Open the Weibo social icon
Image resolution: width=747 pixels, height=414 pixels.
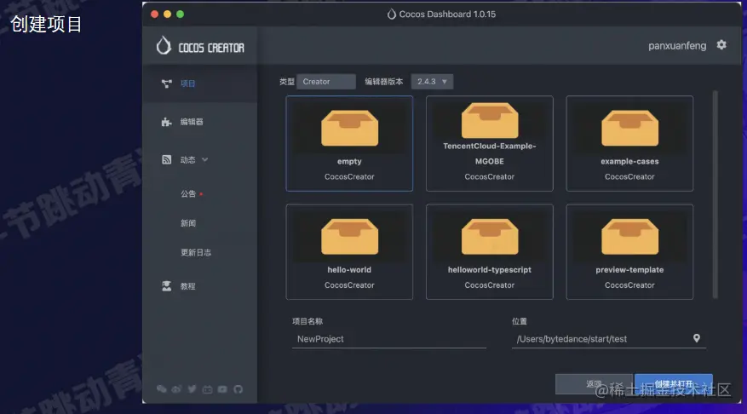176,389
